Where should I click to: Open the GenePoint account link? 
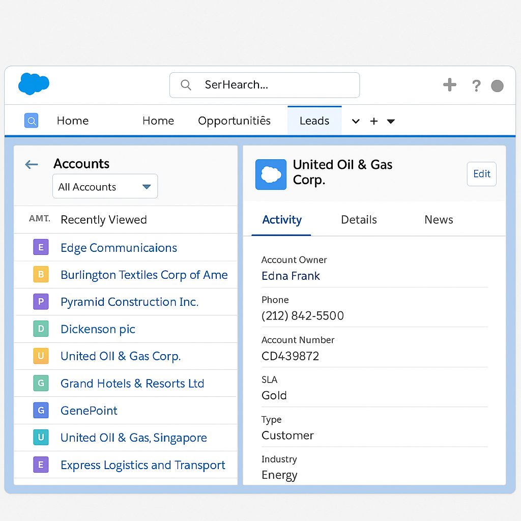point(89,411)
